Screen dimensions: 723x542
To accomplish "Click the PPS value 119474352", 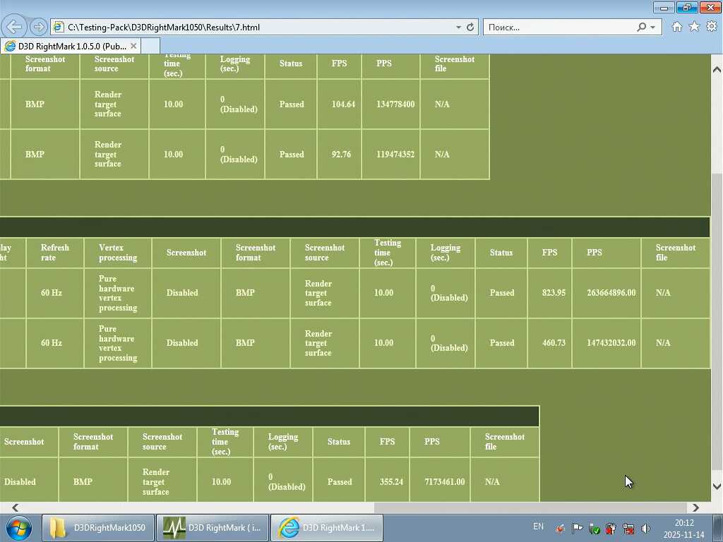I will (x=395, y=155).
